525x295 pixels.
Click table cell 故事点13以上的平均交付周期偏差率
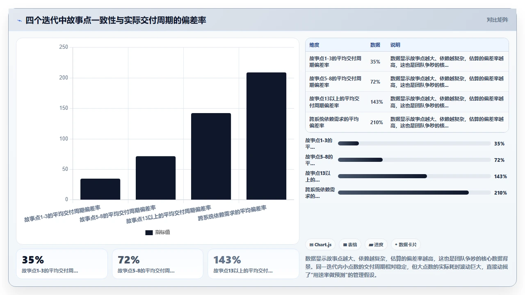pos(336,102)
